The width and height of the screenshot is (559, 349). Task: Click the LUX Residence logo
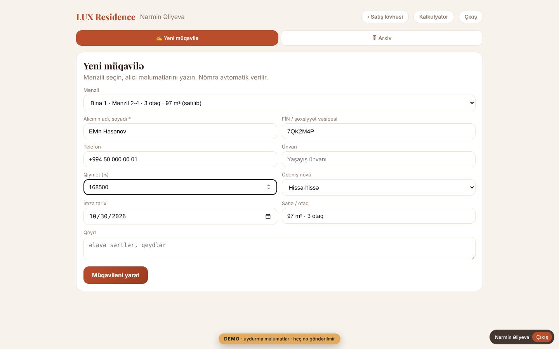[x=106, y=17]
